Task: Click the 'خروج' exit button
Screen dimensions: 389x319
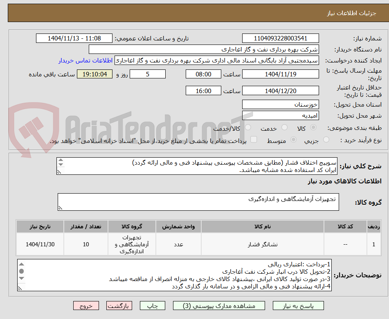Action: (86, 306)
